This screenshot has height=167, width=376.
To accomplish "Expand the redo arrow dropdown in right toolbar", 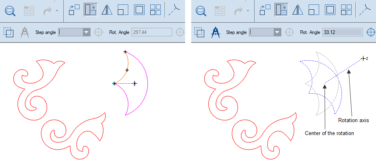I will click(249, 11).
